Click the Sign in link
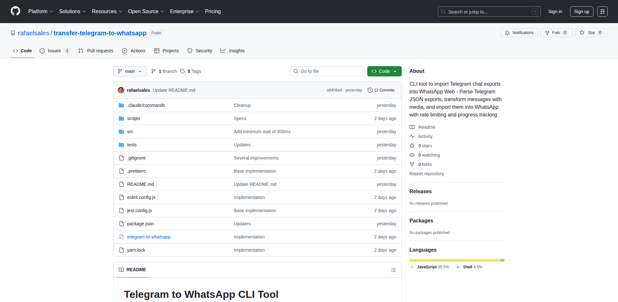This screenshot has height=302, width=618. click(555, 12)
